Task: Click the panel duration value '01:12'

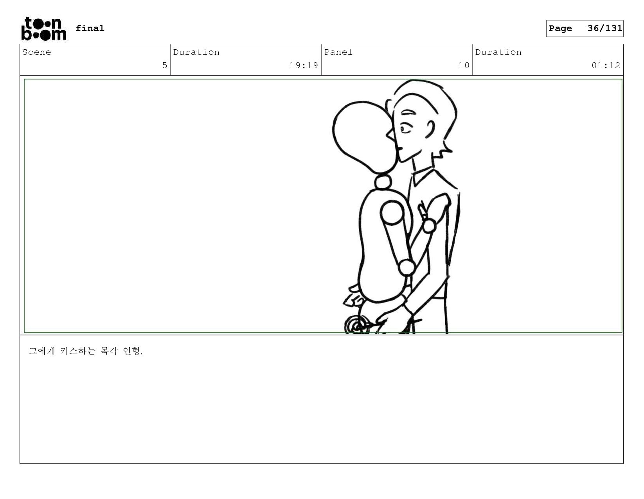Action: [x=606, y=65]
